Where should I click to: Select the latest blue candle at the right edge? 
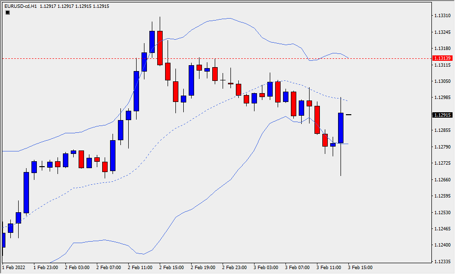click(341, 127)
